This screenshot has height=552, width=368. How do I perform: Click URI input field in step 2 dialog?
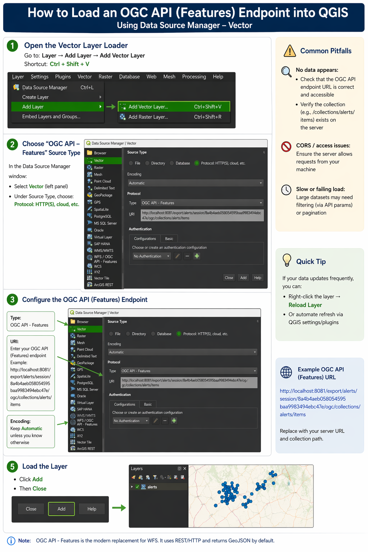[202, 215]
